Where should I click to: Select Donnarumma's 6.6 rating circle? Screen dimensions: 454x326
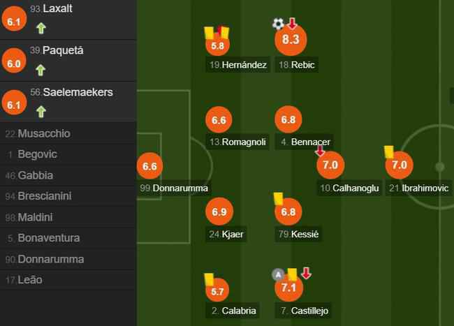tap(149, 165)
